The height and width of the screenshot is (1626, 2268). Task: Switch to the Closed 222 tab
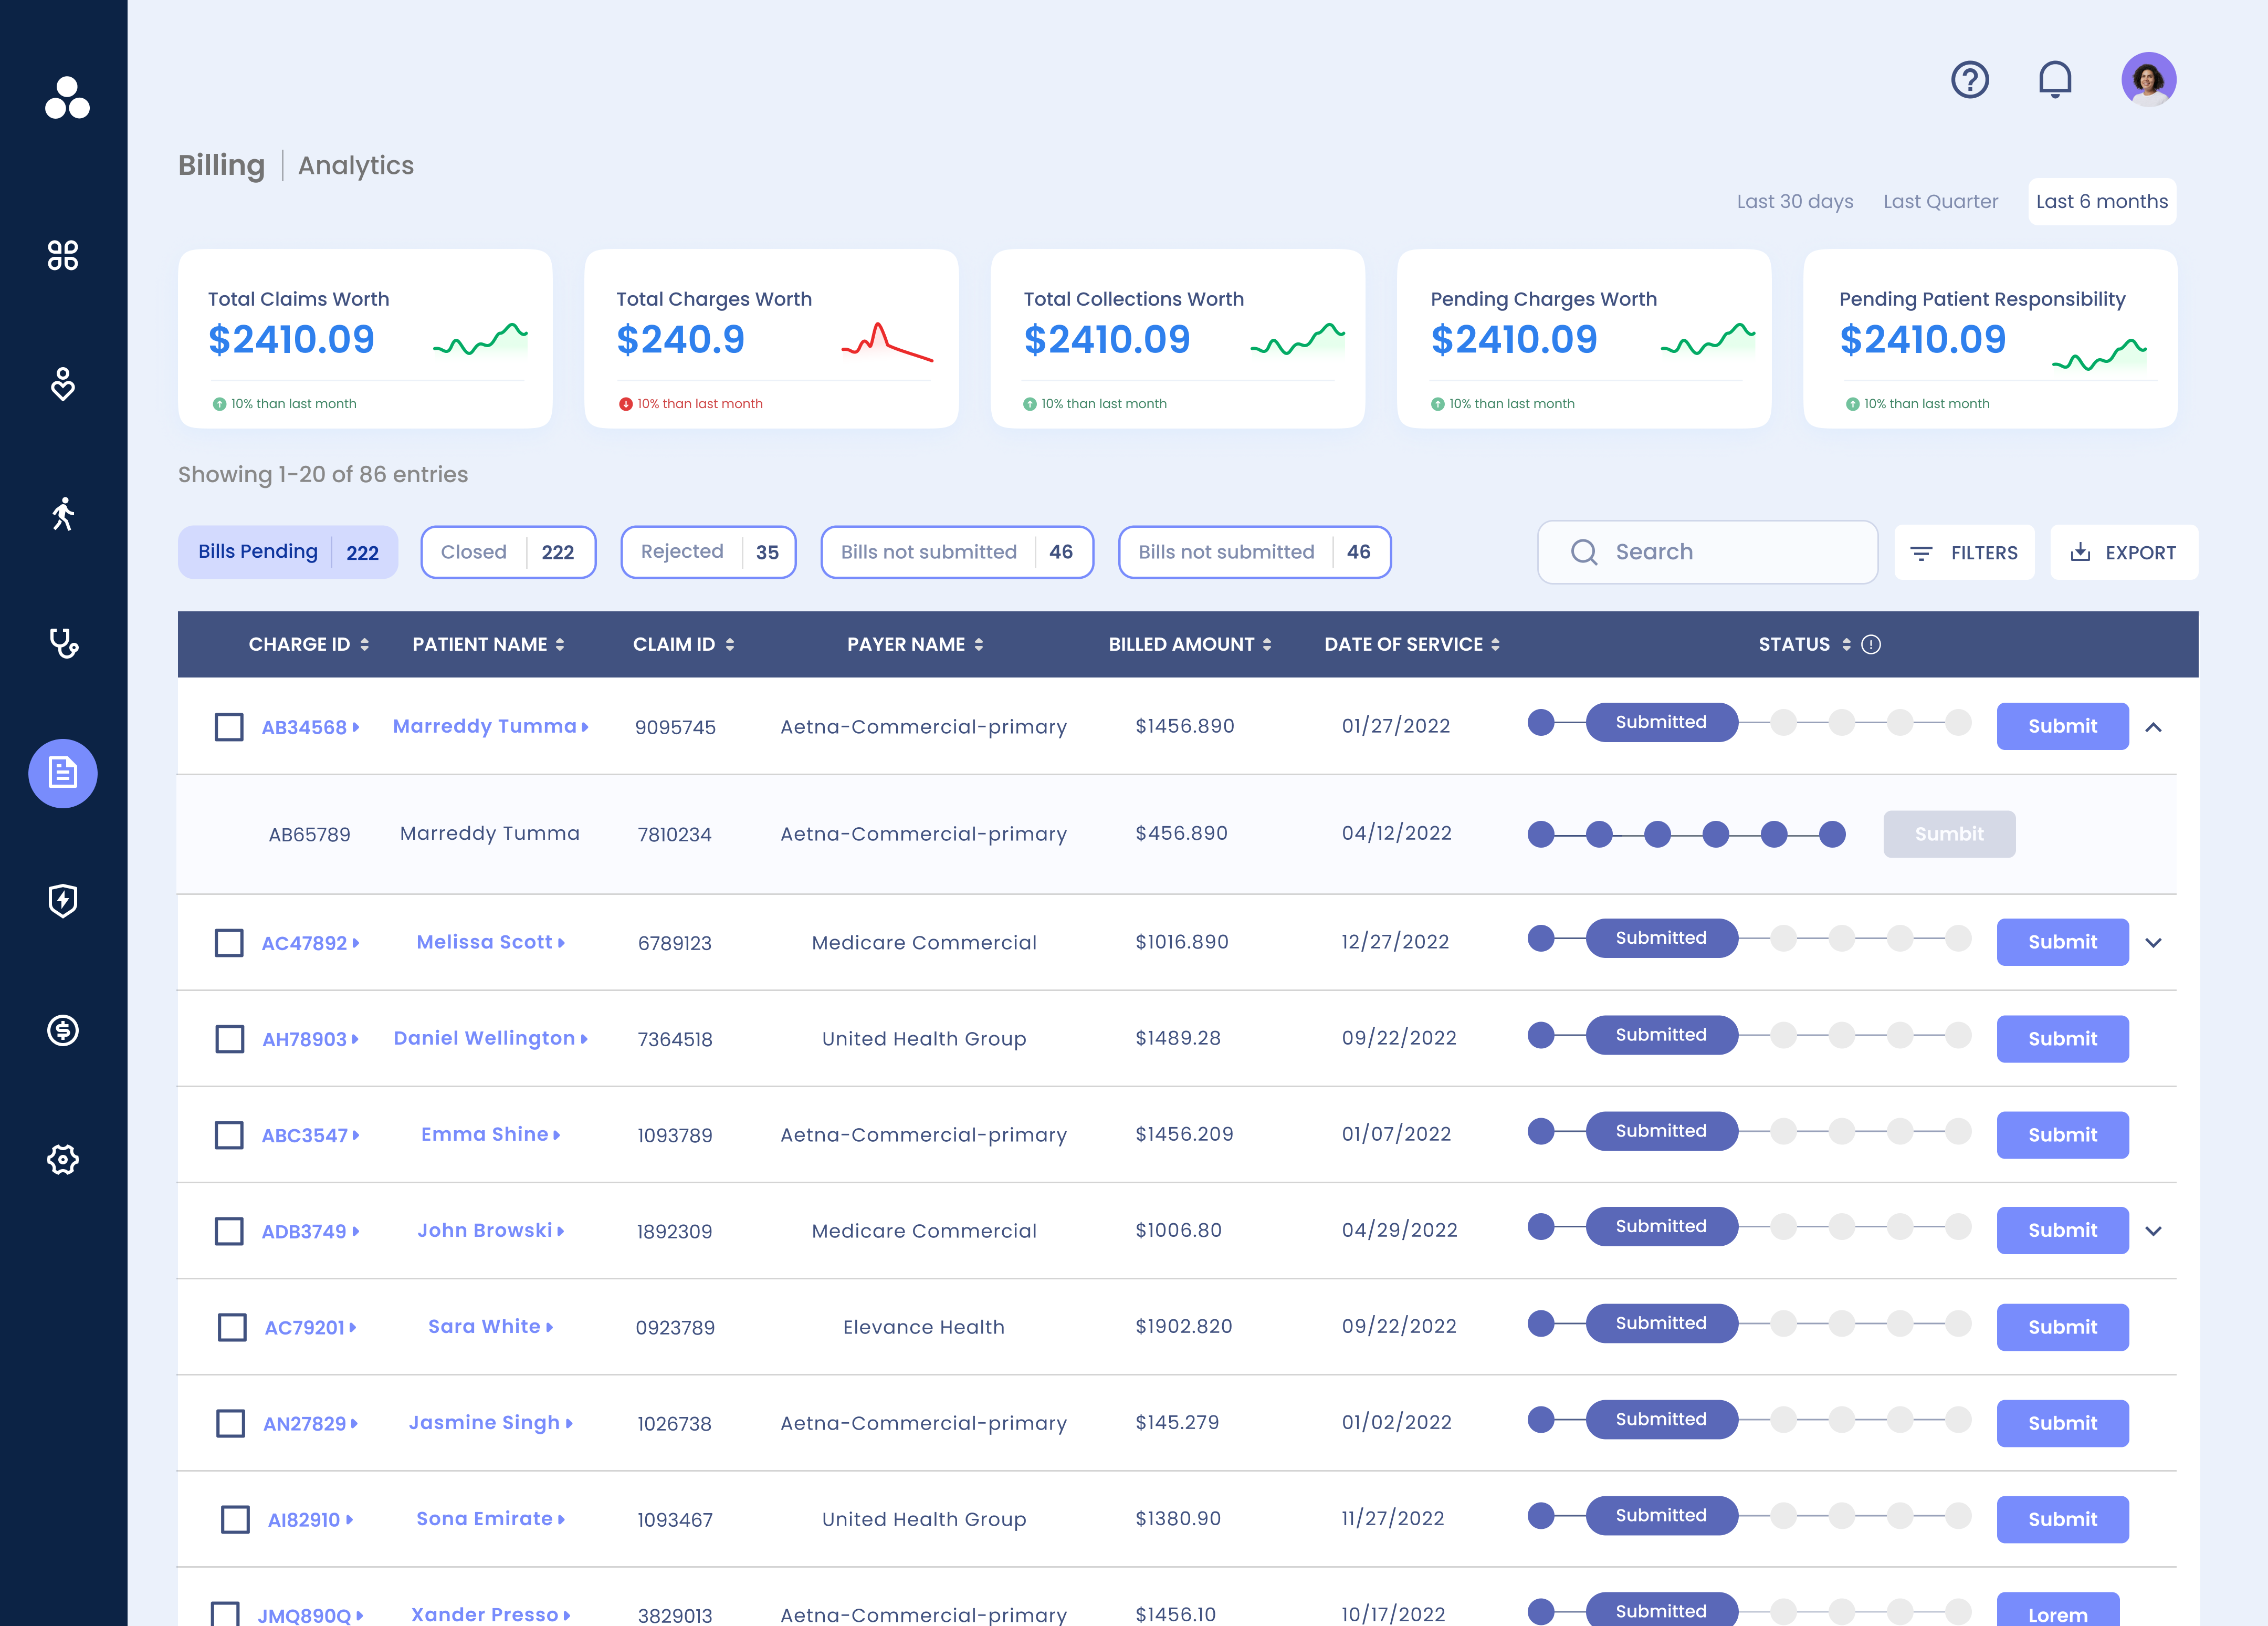pyautogui.click(x=508, y=551)
